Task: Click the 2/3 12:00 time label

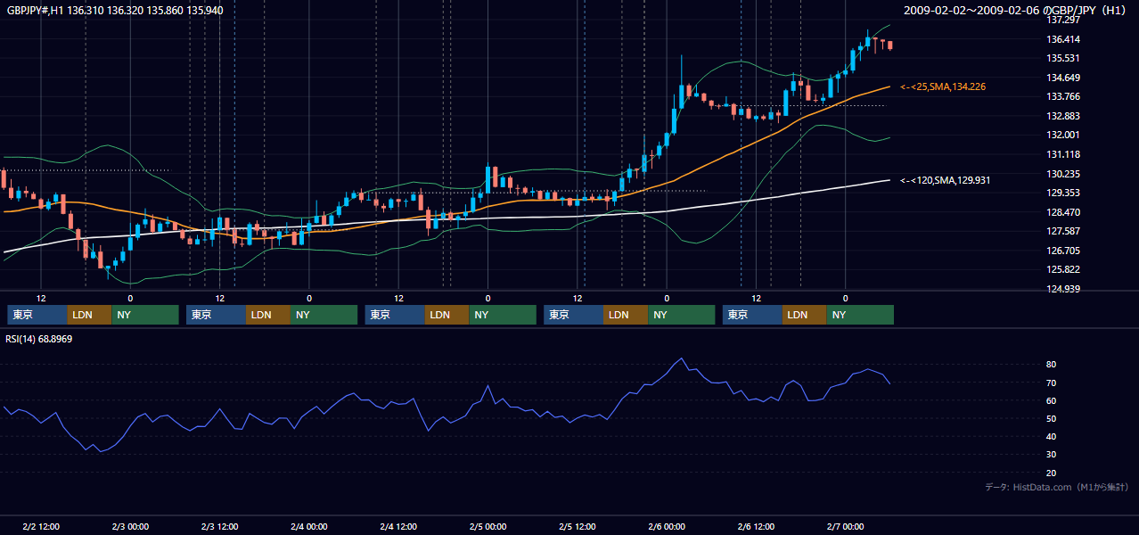Action: coord(219,527)
